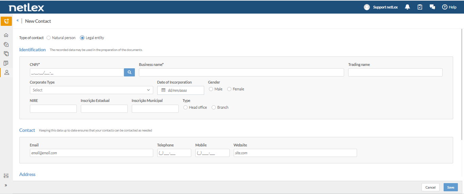This screenshot has width=464, height=194.
Task: Open the tasks check-circle sidebar icon
Action: [6, 44]
